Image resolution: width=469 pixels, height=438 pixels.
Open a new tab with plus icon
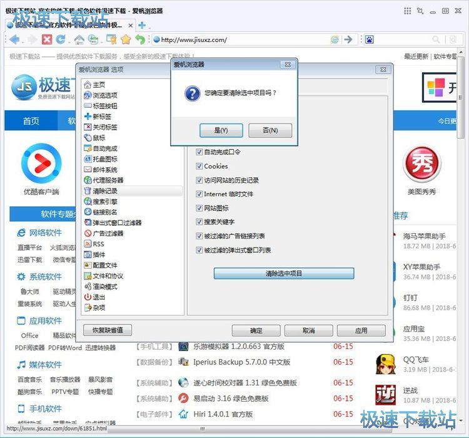pos(142,26)
